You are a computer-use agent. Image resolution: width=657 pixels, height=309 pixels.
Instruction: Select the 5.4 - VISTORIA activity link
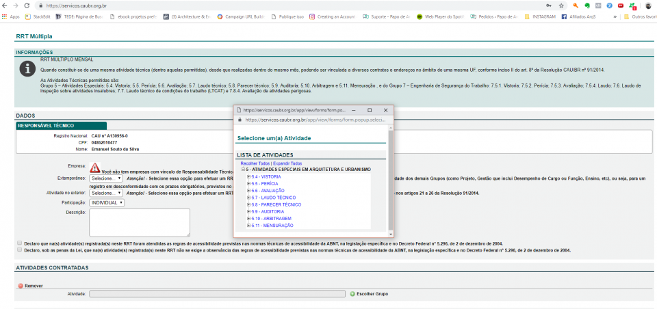266,176
